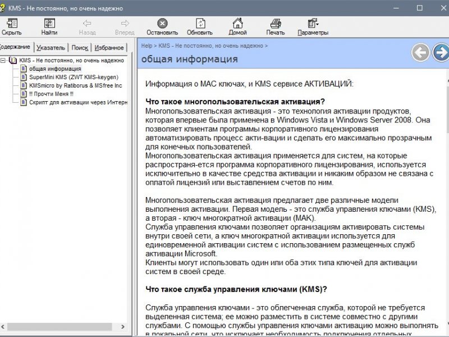Open the 'KMSmicro by Ratiborus & MSfree Inc' topic
Image resolution: width=449 pixels, height=337 pixels.
click(x=76, y=85)
